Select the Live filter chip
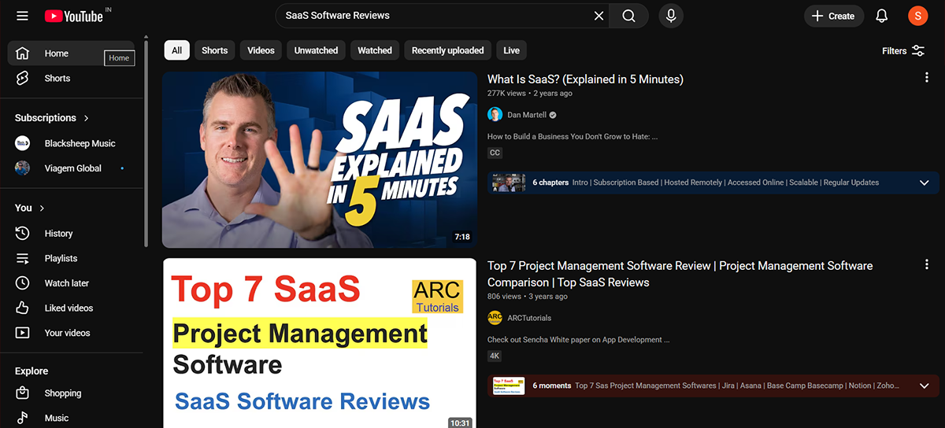 click(512, 50)
